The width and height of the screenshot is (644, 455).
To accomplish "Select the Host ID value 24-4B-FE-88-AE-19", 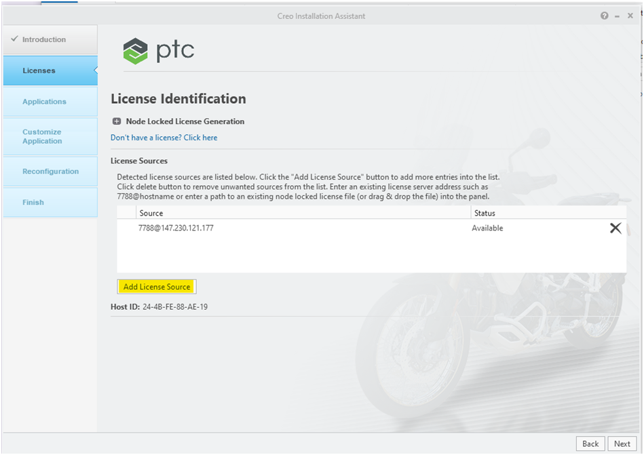I will point(175,307).
